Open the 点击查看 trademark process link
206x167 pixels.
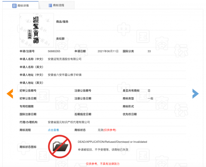[53, 130]
